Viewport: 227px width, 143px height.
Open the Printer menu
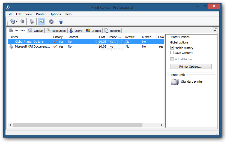tap(41, 14)
